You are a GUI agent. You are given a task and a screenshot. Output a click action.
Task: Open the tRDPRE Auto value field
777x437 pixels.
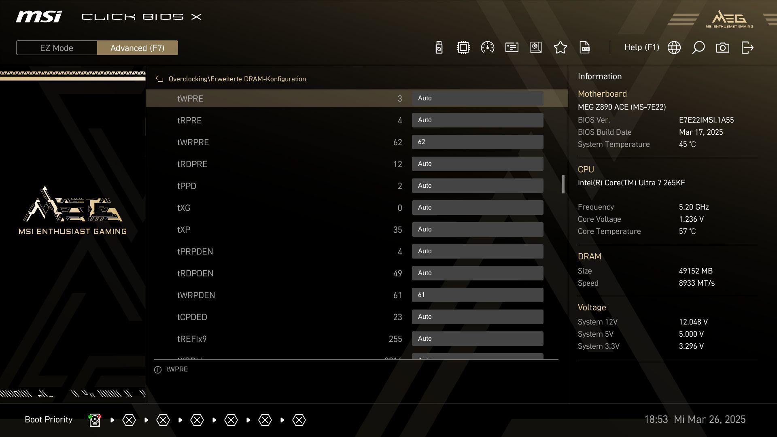(477, 164)
